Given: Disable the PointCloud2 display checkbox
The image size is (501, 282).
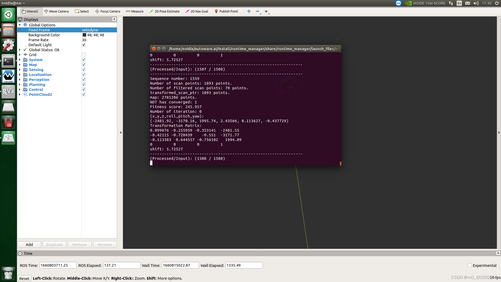Looking at the screenshot, I should click(x=84, y=95).
